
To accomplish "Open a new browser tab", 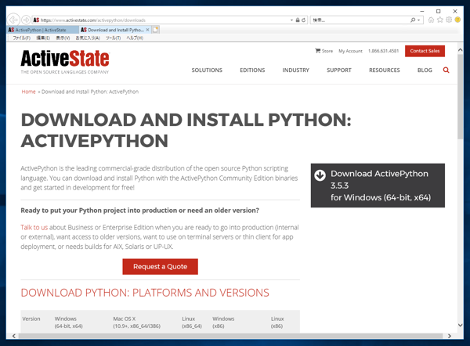I will pos(156,30).
